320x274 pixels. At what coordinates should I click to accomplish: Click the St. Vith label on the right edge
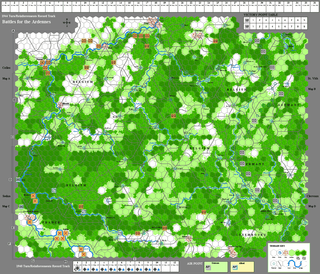coord(313,78)
